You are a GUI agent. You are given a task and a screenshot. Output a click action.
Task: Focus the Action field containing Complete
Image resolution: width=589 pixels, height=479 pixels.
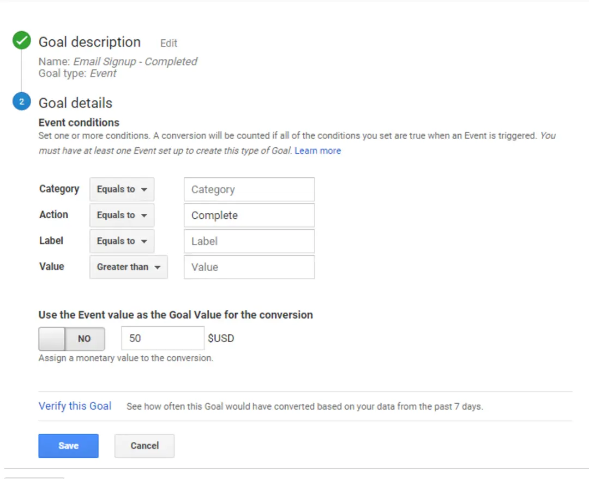(249, 215)
